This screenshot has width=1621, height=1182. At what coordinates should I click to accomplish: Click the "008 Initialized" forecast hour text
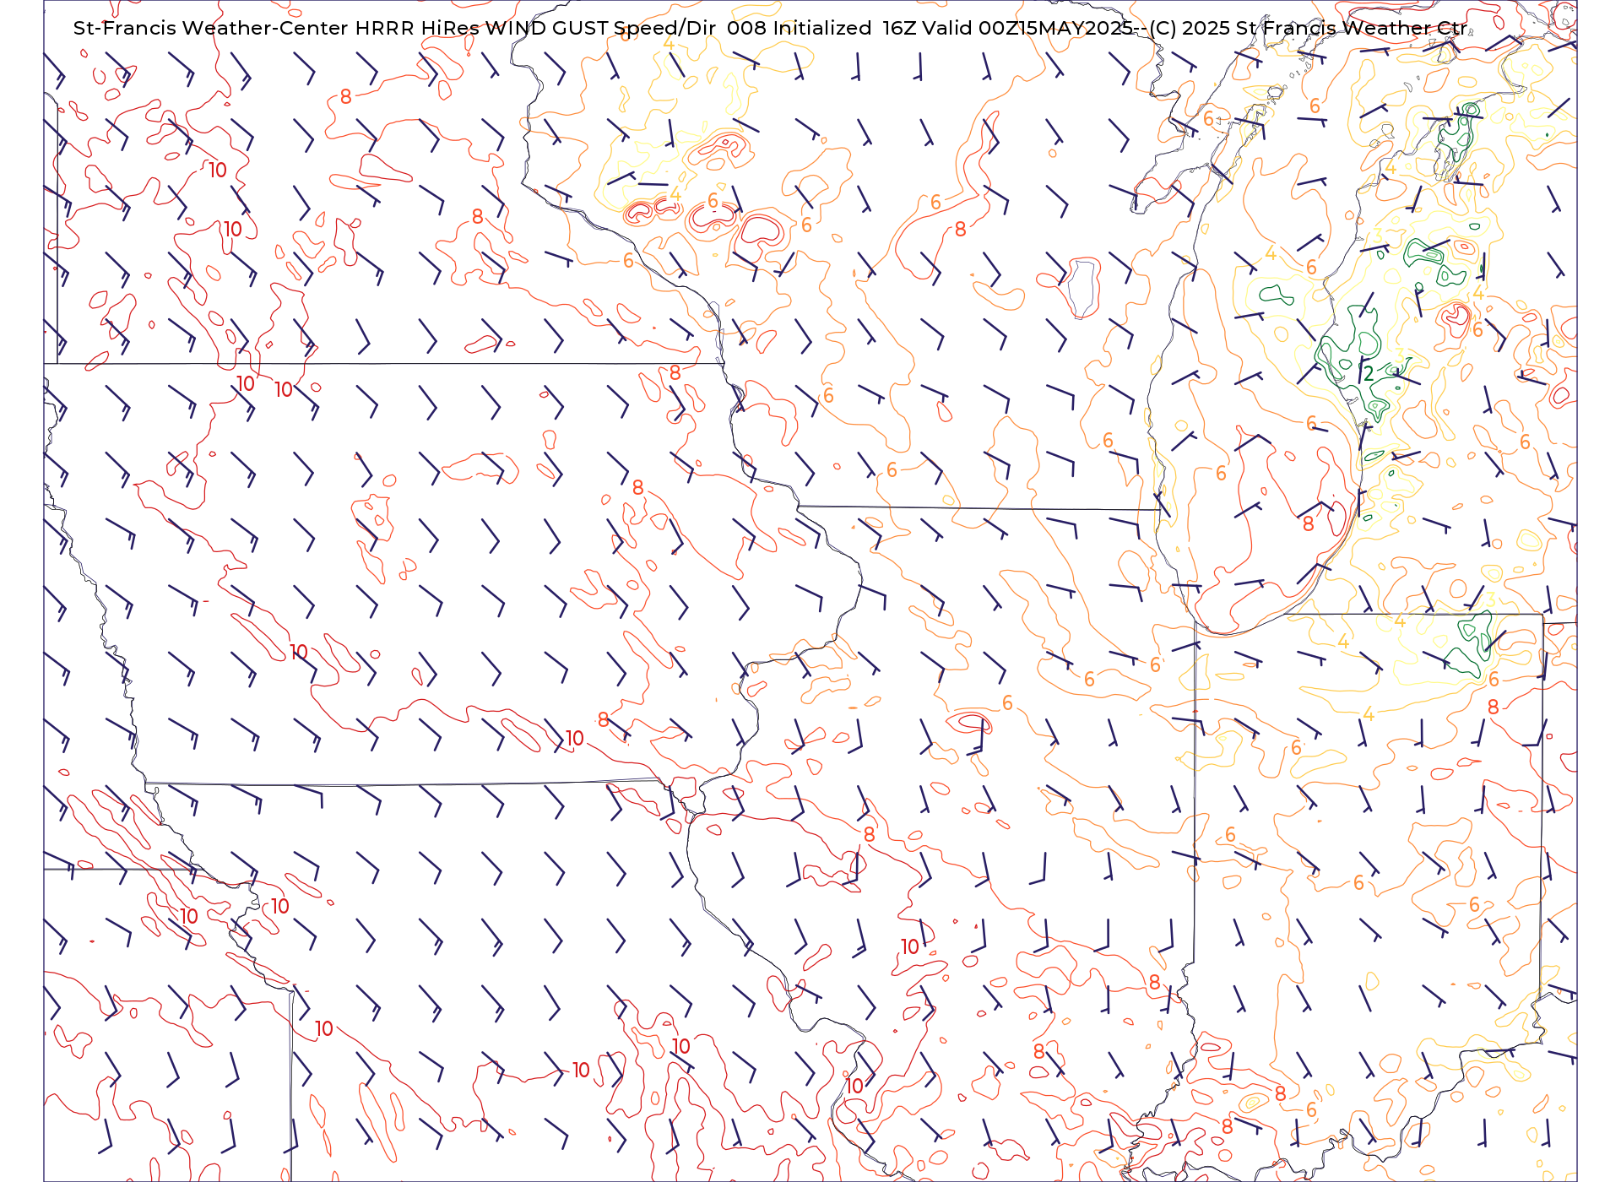click(799, 28)
